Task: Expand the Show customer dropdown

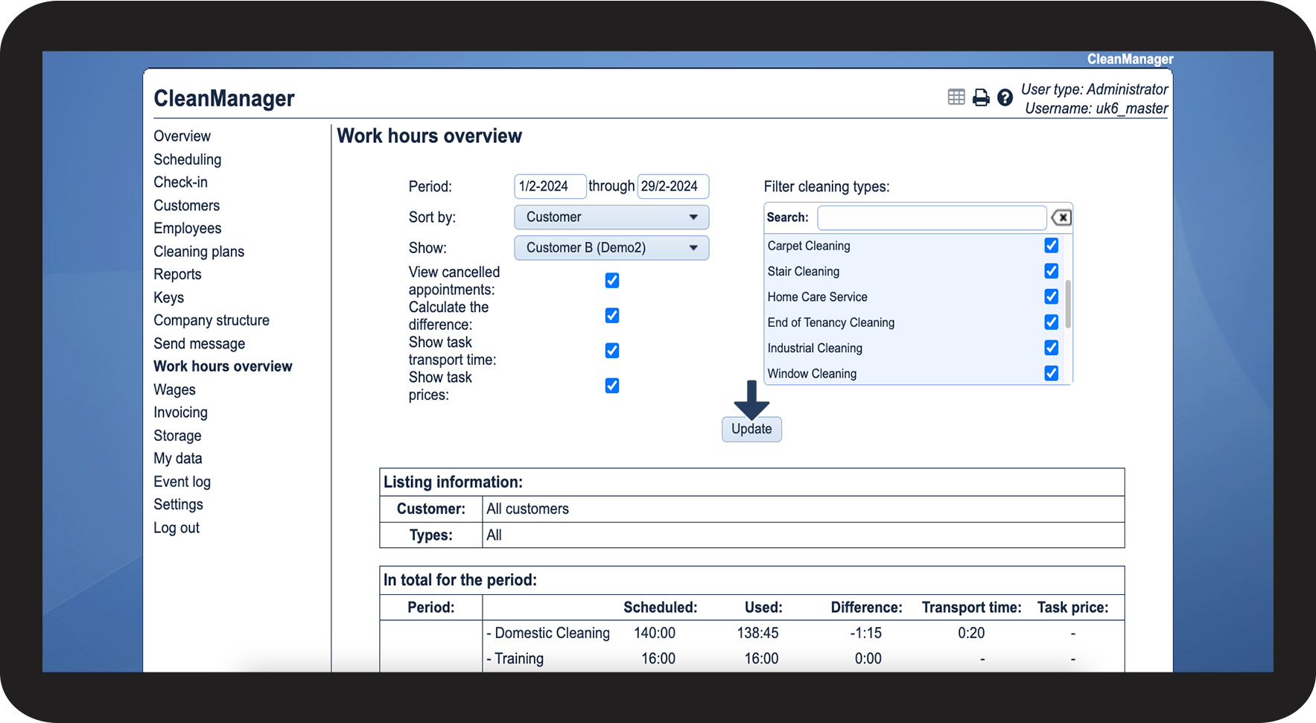Action: pyautogui.click(x=611, y=248)
